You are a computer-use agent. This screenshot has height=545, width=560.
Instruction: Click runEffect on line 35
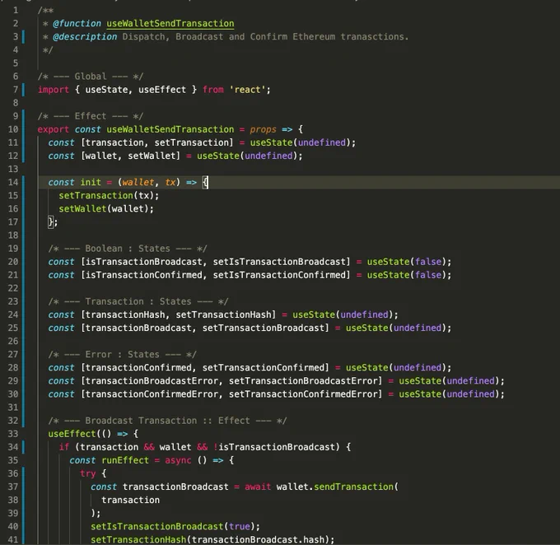(x=125, y=460)
